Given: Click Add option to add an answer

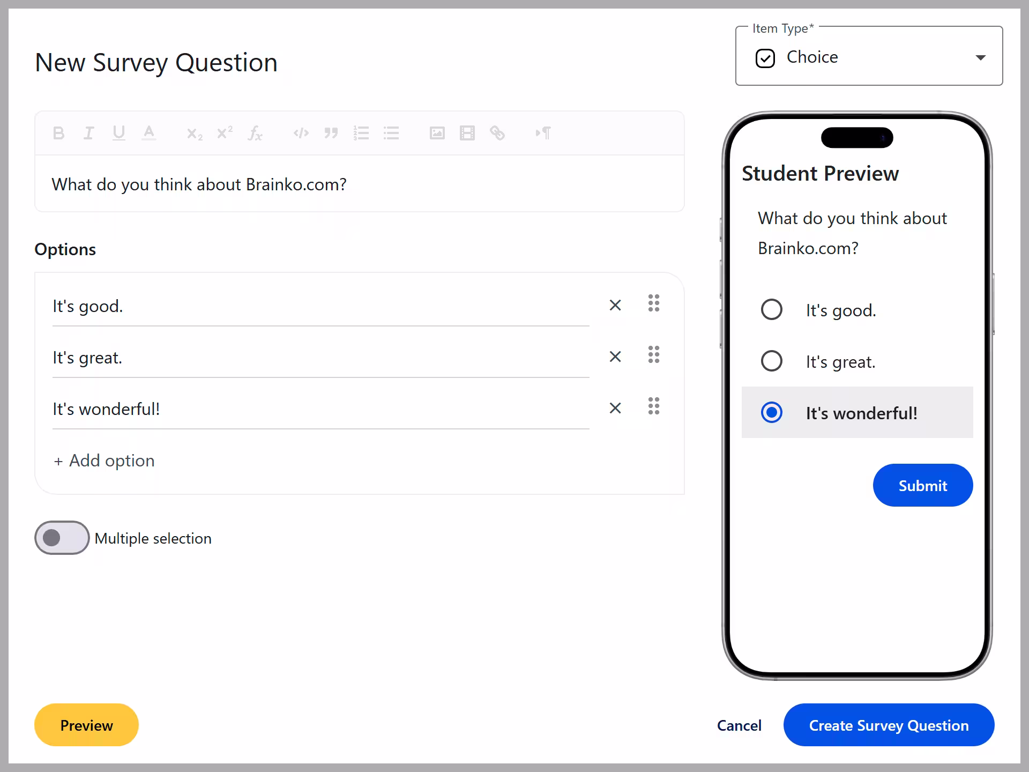Looking at the screenshot, I should (x=105, y=461).
